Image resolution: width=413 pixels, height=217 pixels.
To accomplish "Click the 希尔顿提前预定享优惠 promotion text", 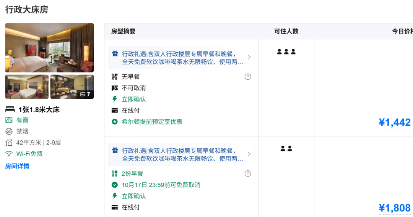I will (152, 122).
